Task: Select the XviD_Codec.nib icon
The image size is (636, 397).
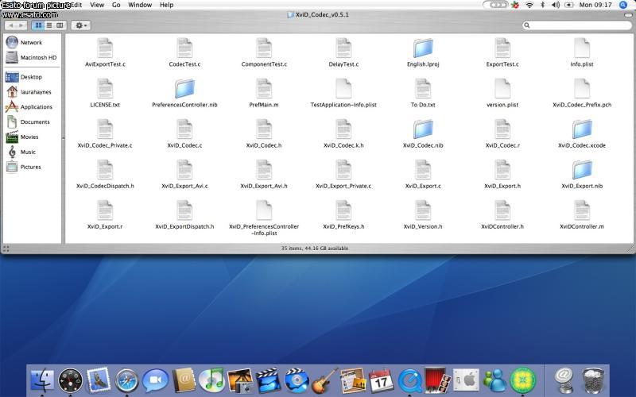Action: (x=423, y=129)
